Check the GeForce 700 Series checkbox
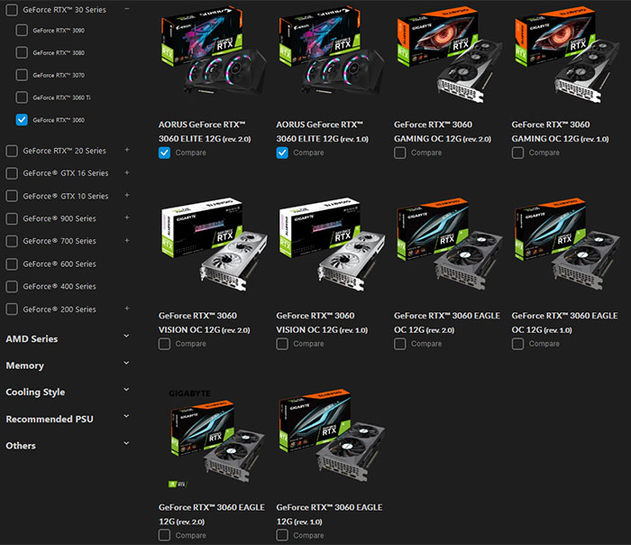The width and height of the screenshot is (631, 545). point(12,241)
